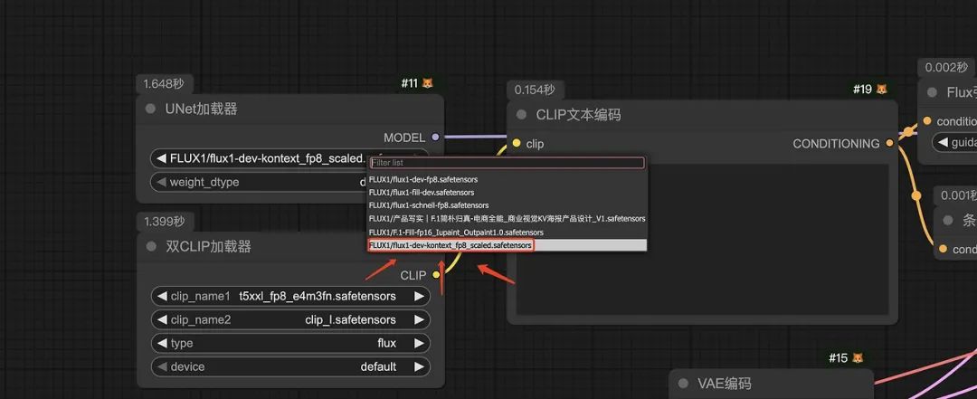Viewport: 977px width, 399px height.
Task: Click previous arrow on device widget
Action: tap(162, 366)
